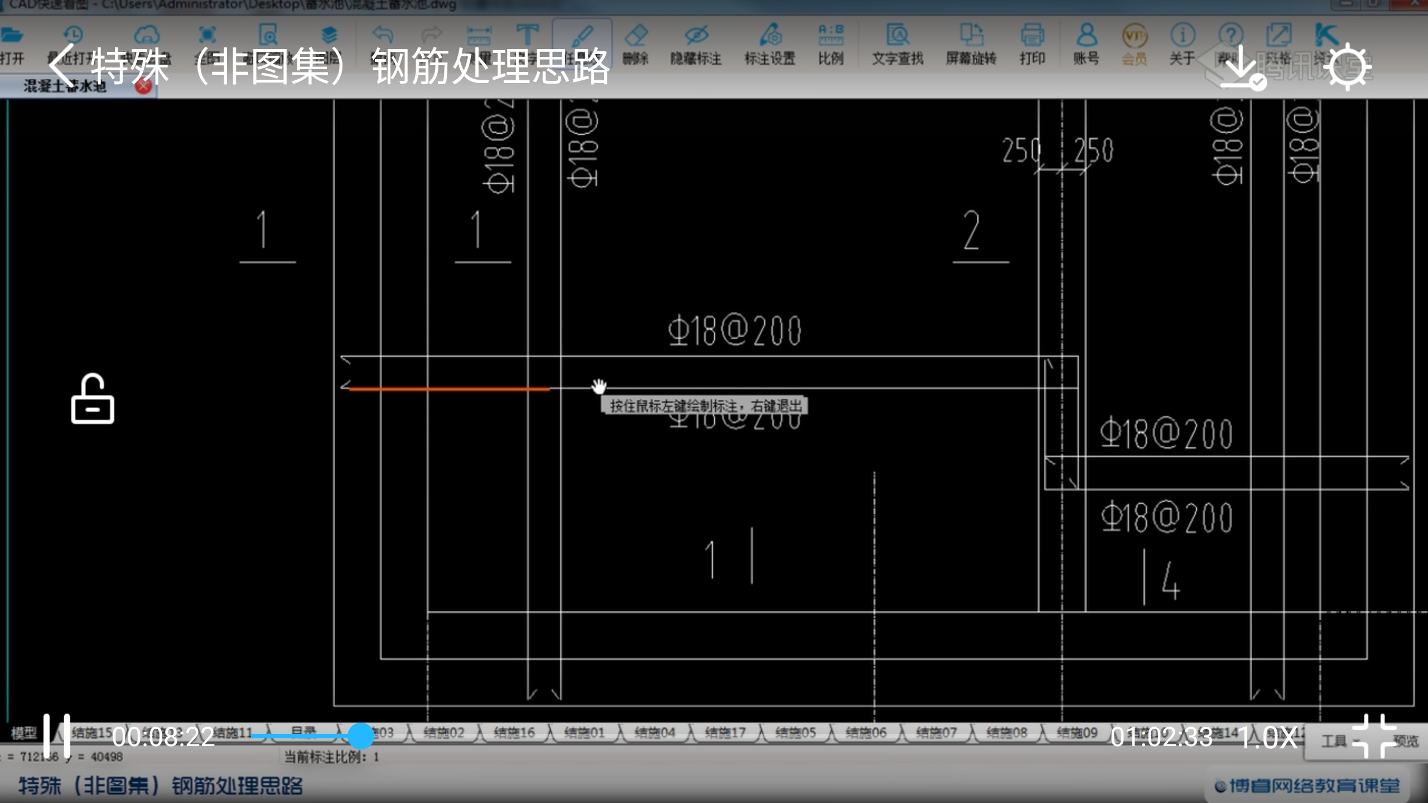Open the layers stack icon

(330, 35)
